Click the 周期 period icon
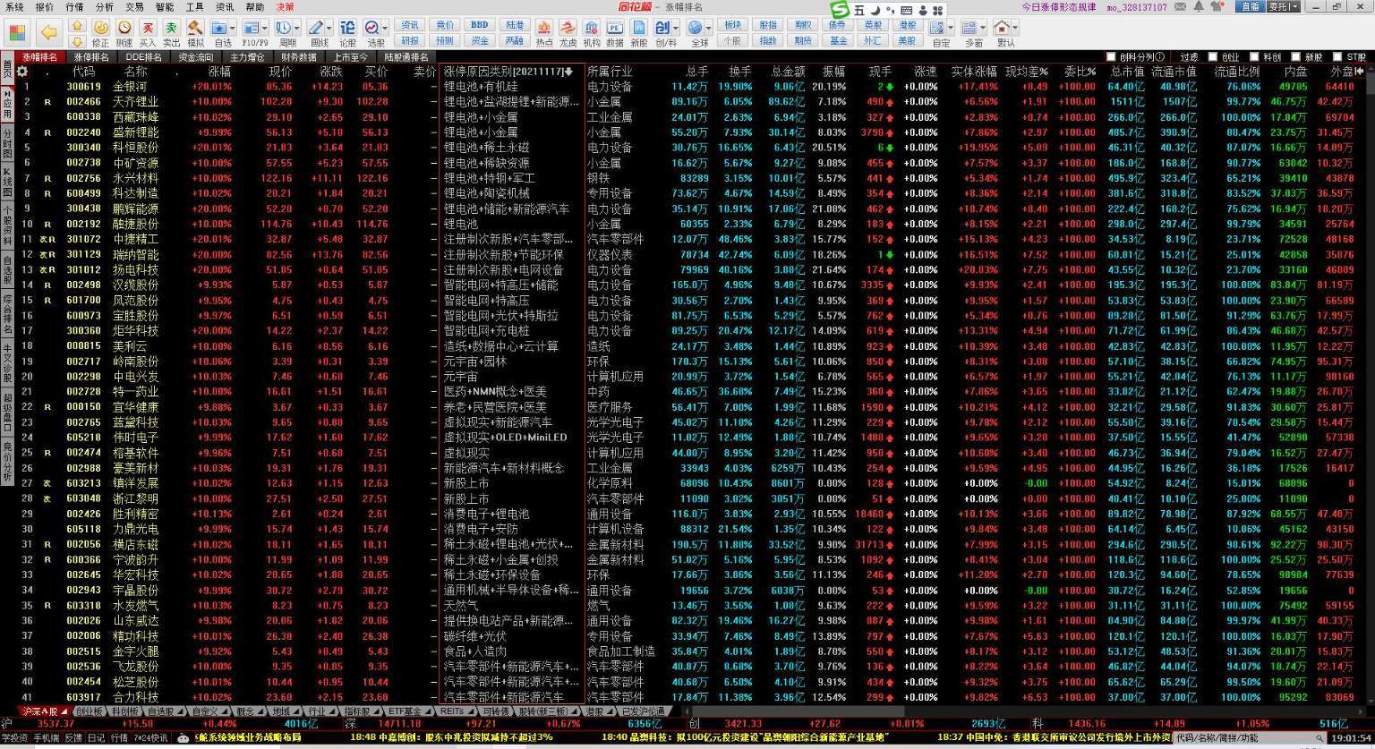 tap(283, 28)
